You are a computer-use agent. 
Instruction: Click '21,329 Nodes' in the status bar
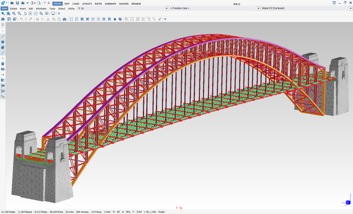pyautogui.click(x=8, y=212)
